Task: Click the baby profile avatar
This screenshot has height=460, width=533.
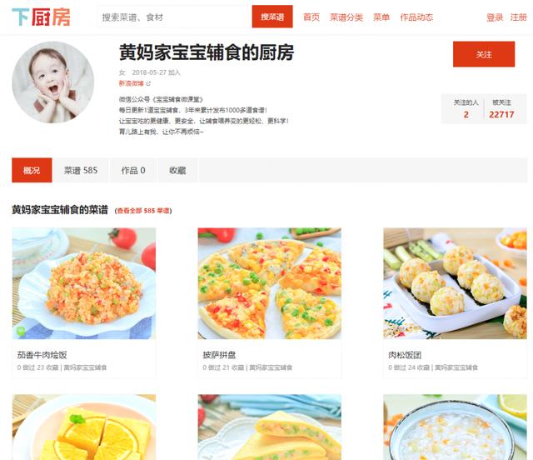Action: point(53,82)
